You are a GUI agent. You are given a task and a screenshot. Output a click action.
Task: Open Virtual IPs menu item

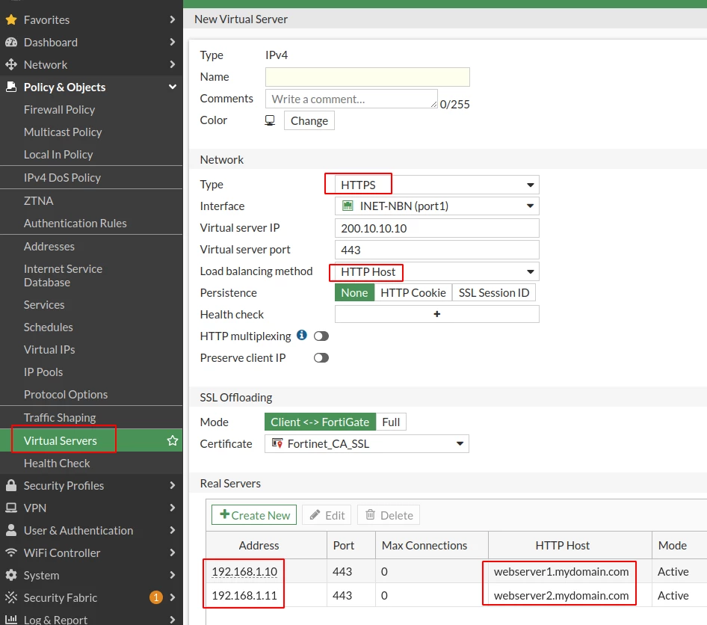tap(49, 349)
